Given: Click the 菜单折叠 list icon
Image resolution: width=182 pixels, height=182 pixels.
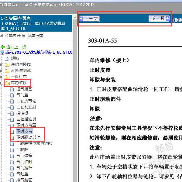Looking at the screenshot, I should pos(24,36).
